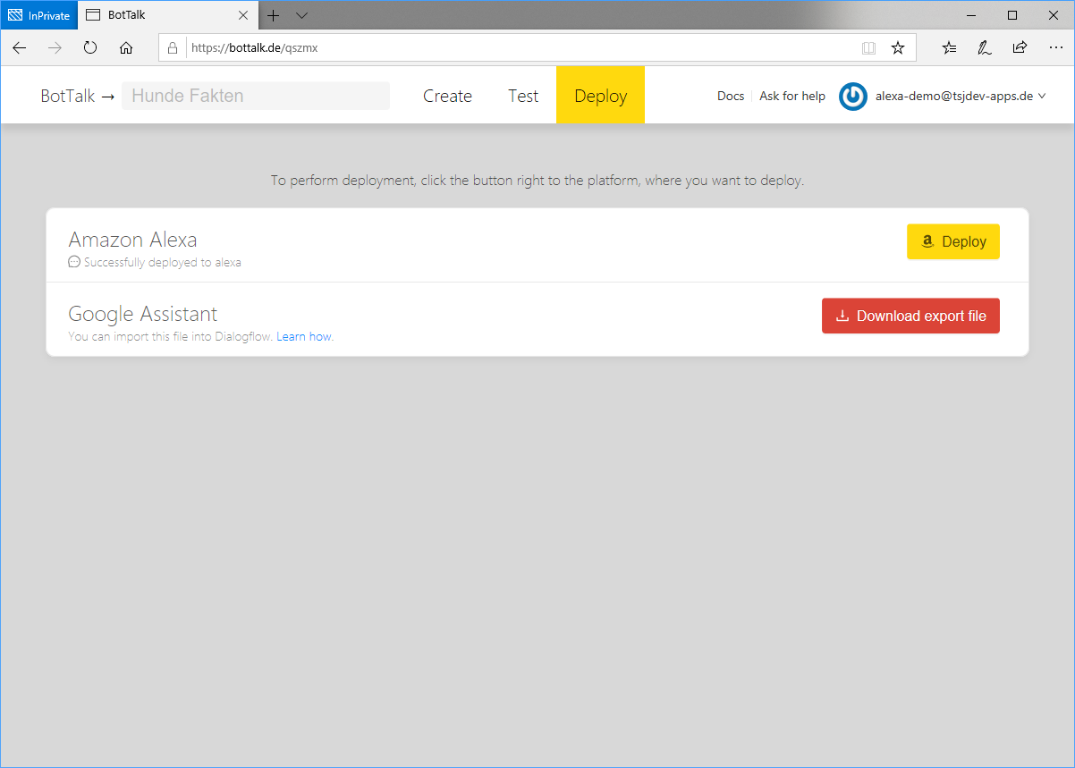This screenshot has height=768, width=1075.
Task: Share this page icon
Action: pos(1020,48)
